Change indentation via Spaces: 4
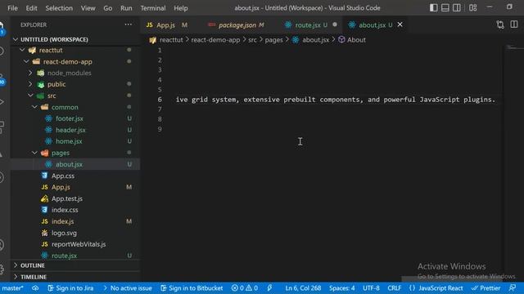Image resolution: width=524 pixels, height=294 pixels. 342,288
